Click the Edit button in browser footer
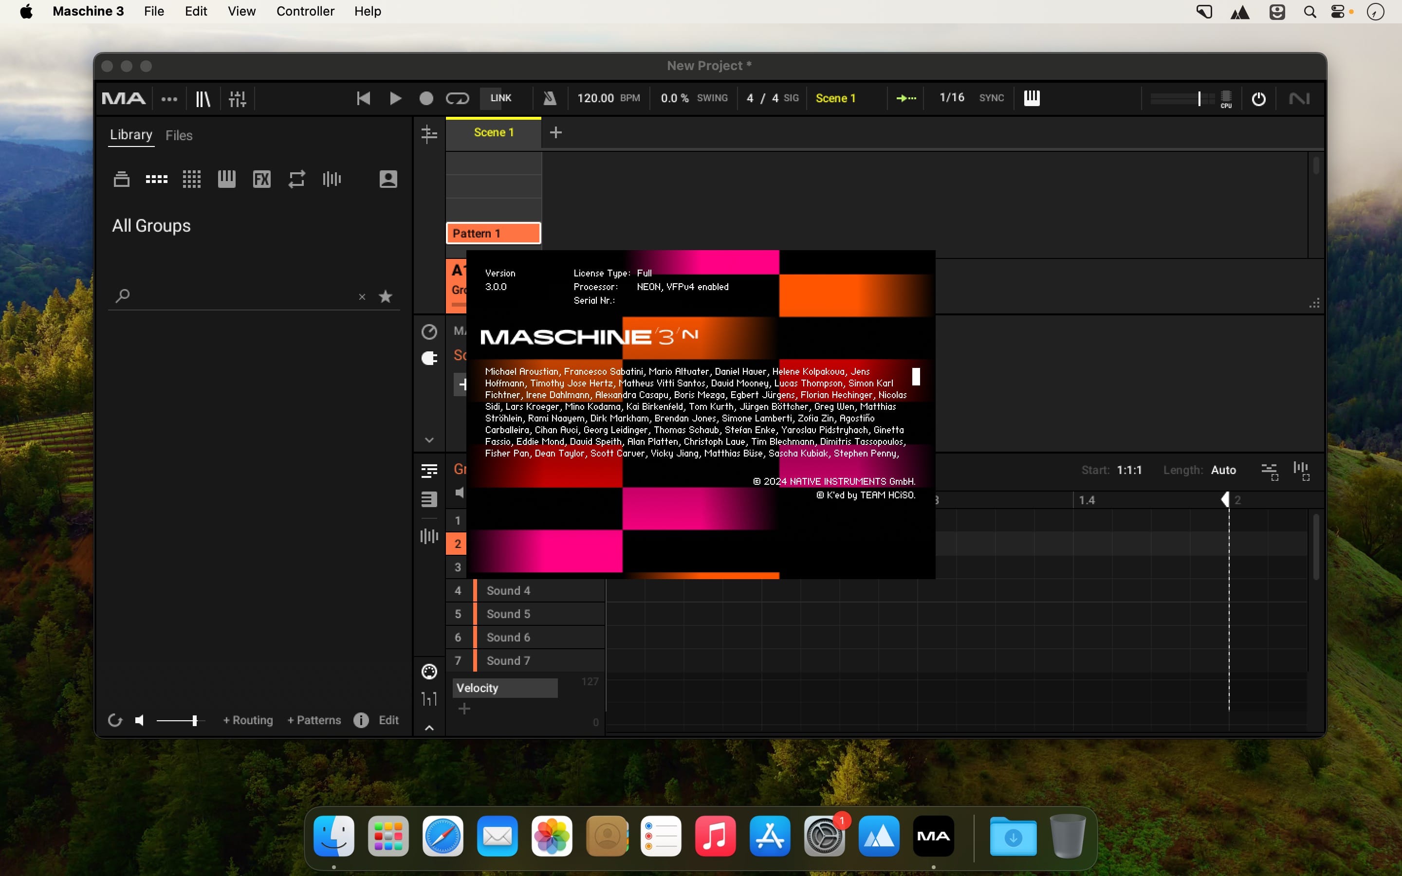The height and width of the screenshot is (876, 1402). 389,720
